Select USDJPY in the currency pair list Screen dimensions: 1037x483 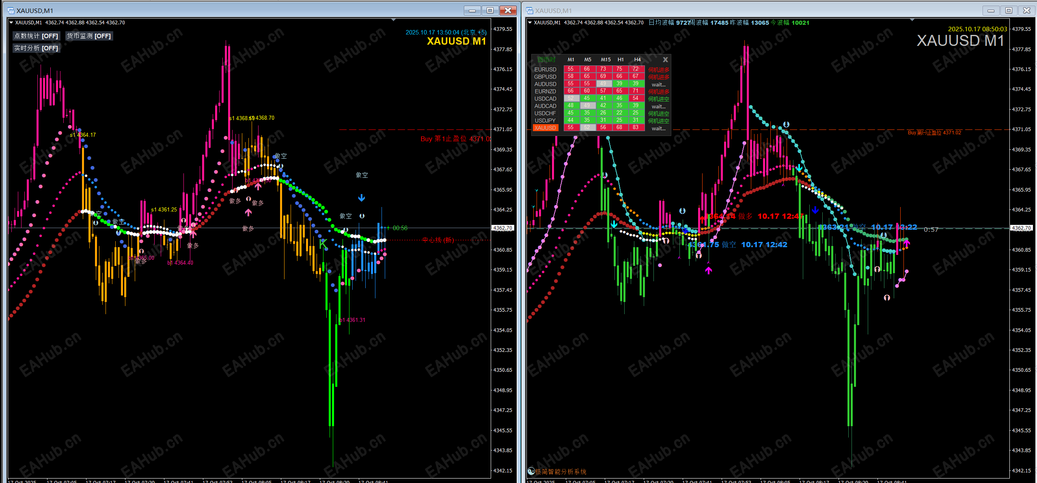pos(545,121)
